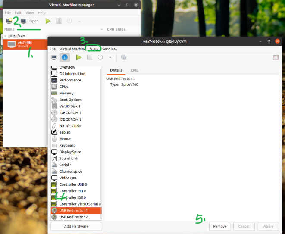Select Controller VirtIO Serial 0
The image size is (285, 234).
click(x=76, y=204)
